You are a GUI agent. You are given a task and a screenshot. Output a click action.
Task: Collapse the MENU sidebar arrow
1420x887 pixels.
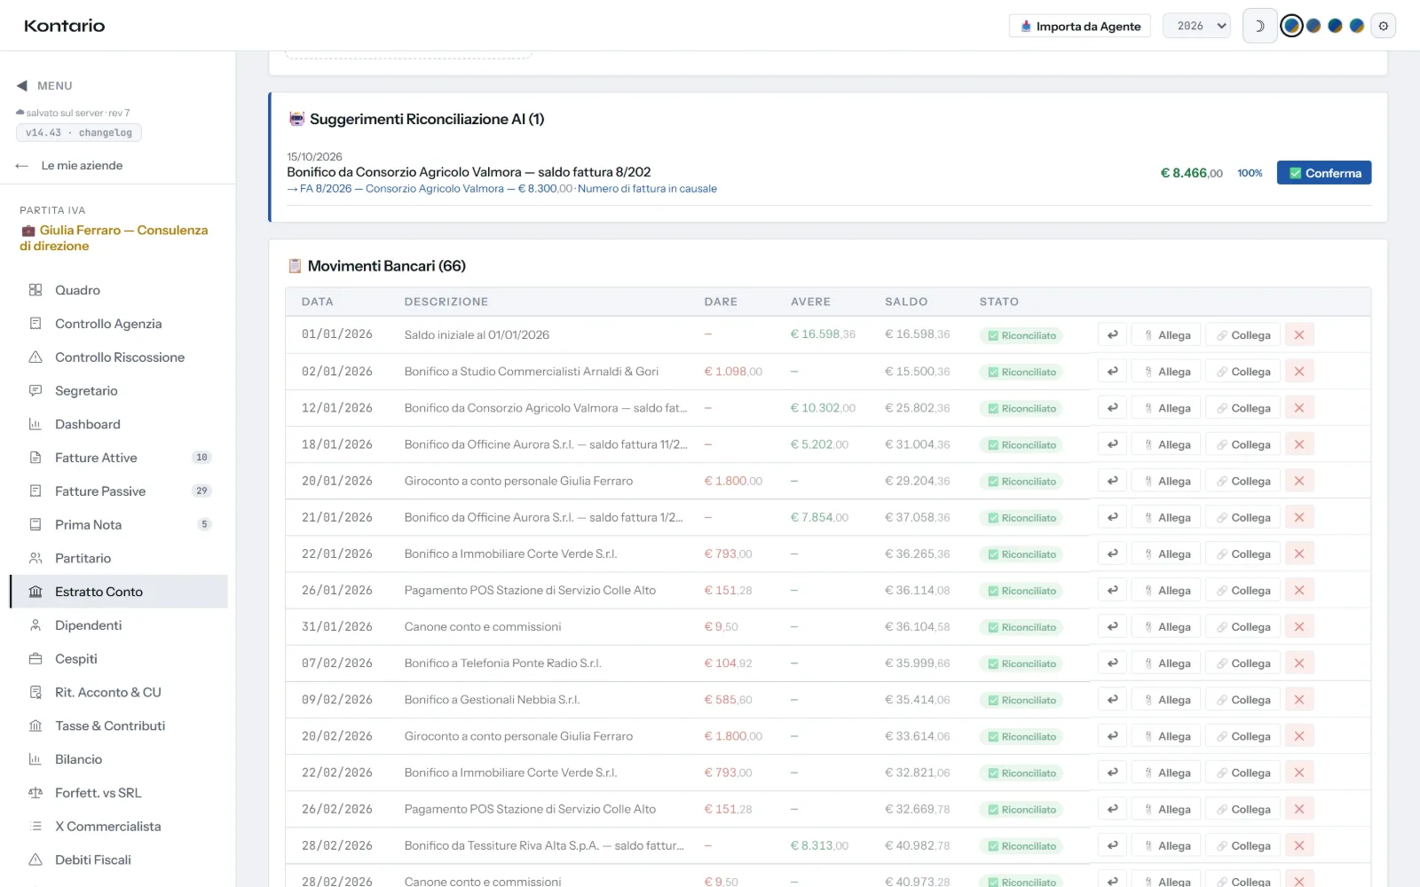22,86
